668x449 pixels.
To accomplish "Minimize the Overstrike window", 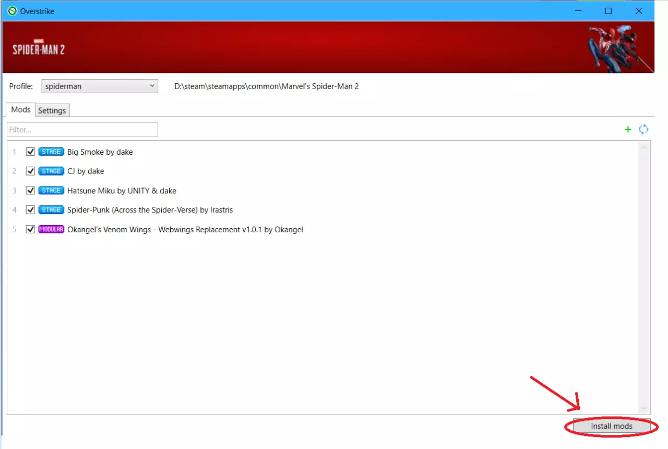I will point(578,11).
